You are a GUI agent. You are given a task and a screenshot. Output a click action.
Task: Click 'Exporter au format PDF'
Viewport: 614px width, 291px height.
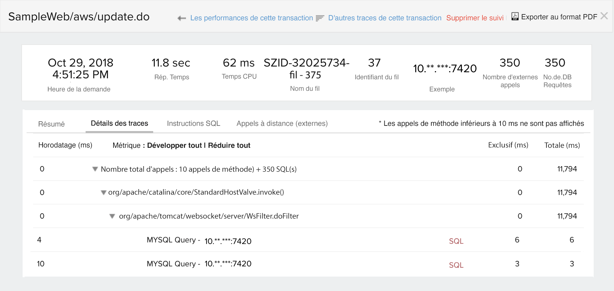coord(559,17)
